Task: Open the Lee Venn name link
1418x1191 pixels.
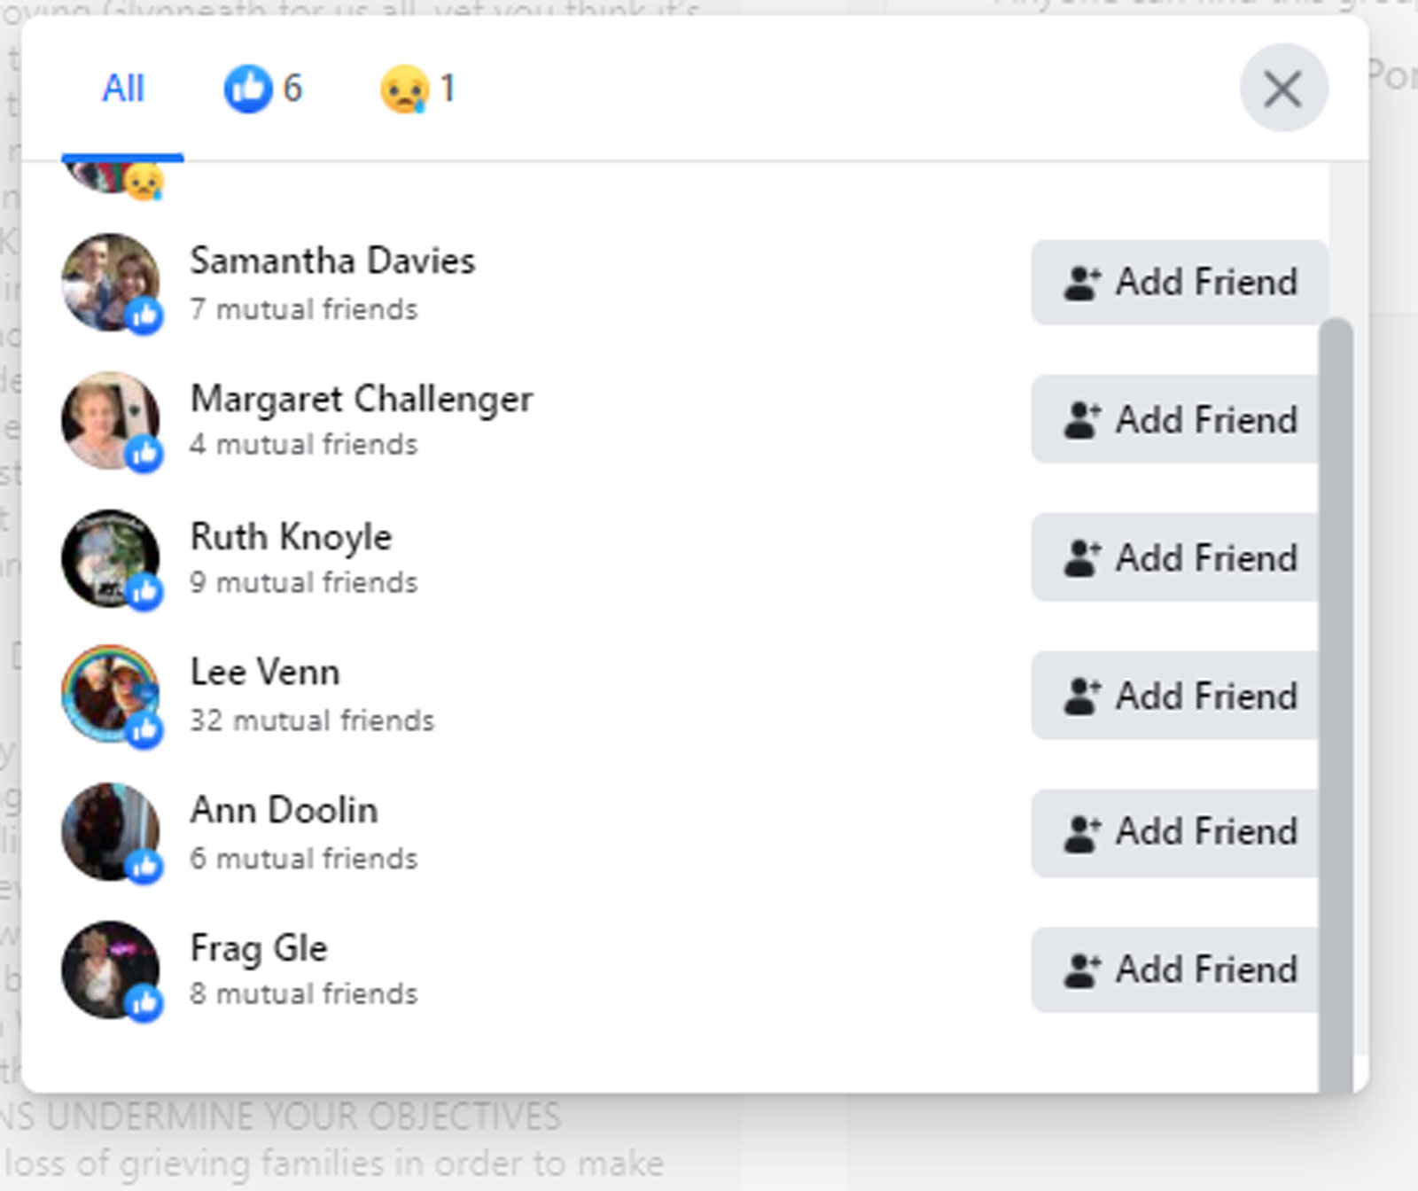Action: (265, 672)
